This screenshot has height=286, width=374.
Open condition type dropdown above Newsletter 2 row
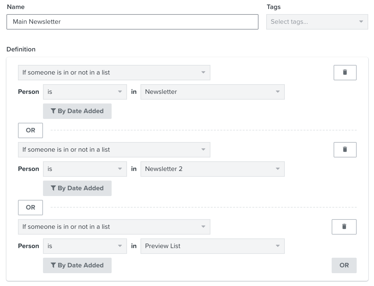(114, 149)
